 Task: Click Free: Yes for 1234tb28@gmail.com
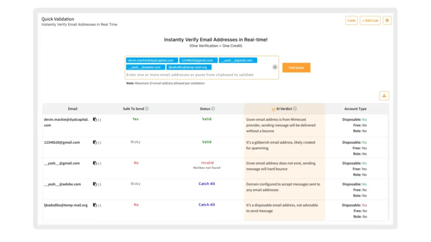click(x=359, y=148)
